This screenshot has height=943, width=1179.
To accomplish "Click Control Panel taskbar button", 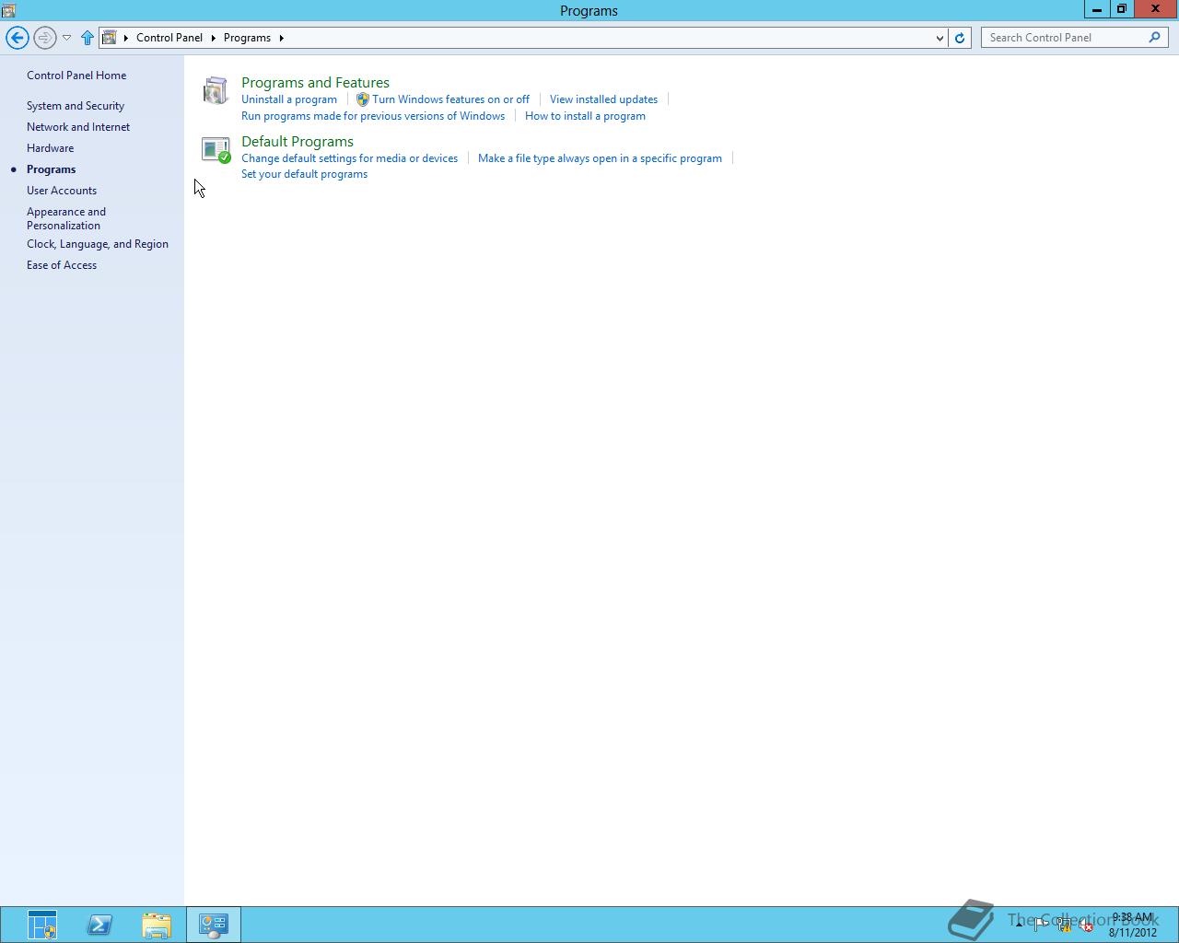I will coord(214,925).
